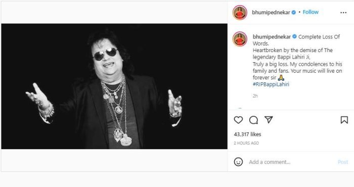Share the post with paper plane icon
354x187 pixels.
(269, 120)
